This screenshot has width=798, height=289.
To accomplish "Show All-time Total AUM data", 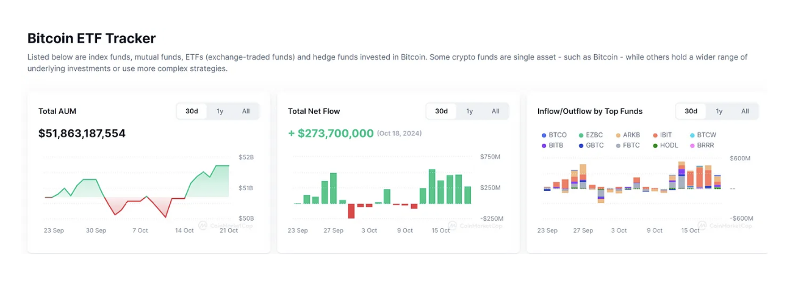I will point(246,111).
